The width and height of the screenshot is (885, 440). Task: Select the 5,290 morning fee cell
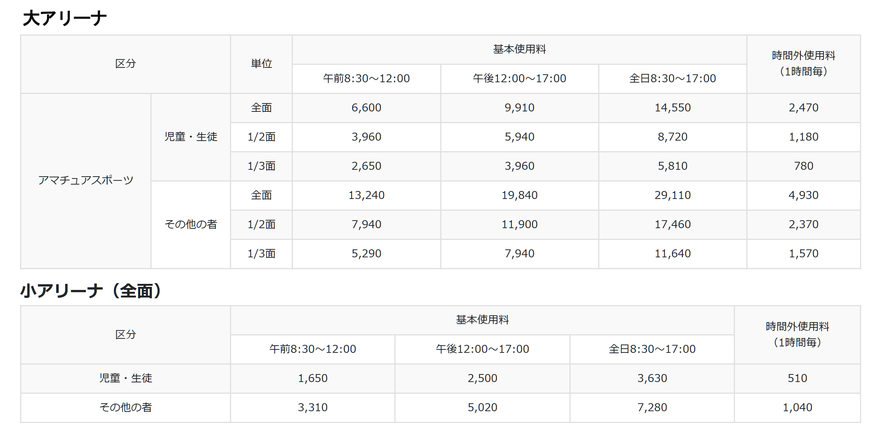point(366,254)
